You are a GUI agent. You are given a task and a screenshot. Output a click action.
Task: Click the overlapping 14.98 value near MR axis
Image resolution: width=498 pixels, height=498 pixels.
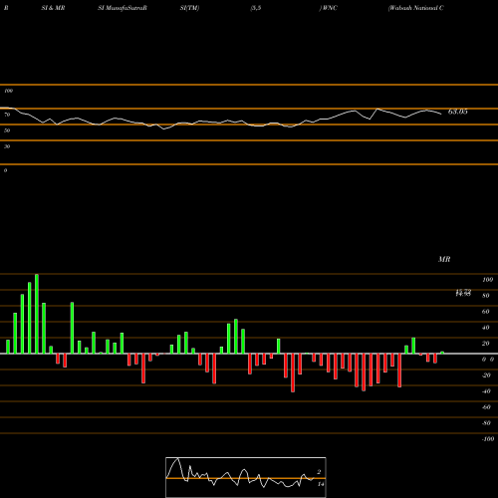point(463,294)
